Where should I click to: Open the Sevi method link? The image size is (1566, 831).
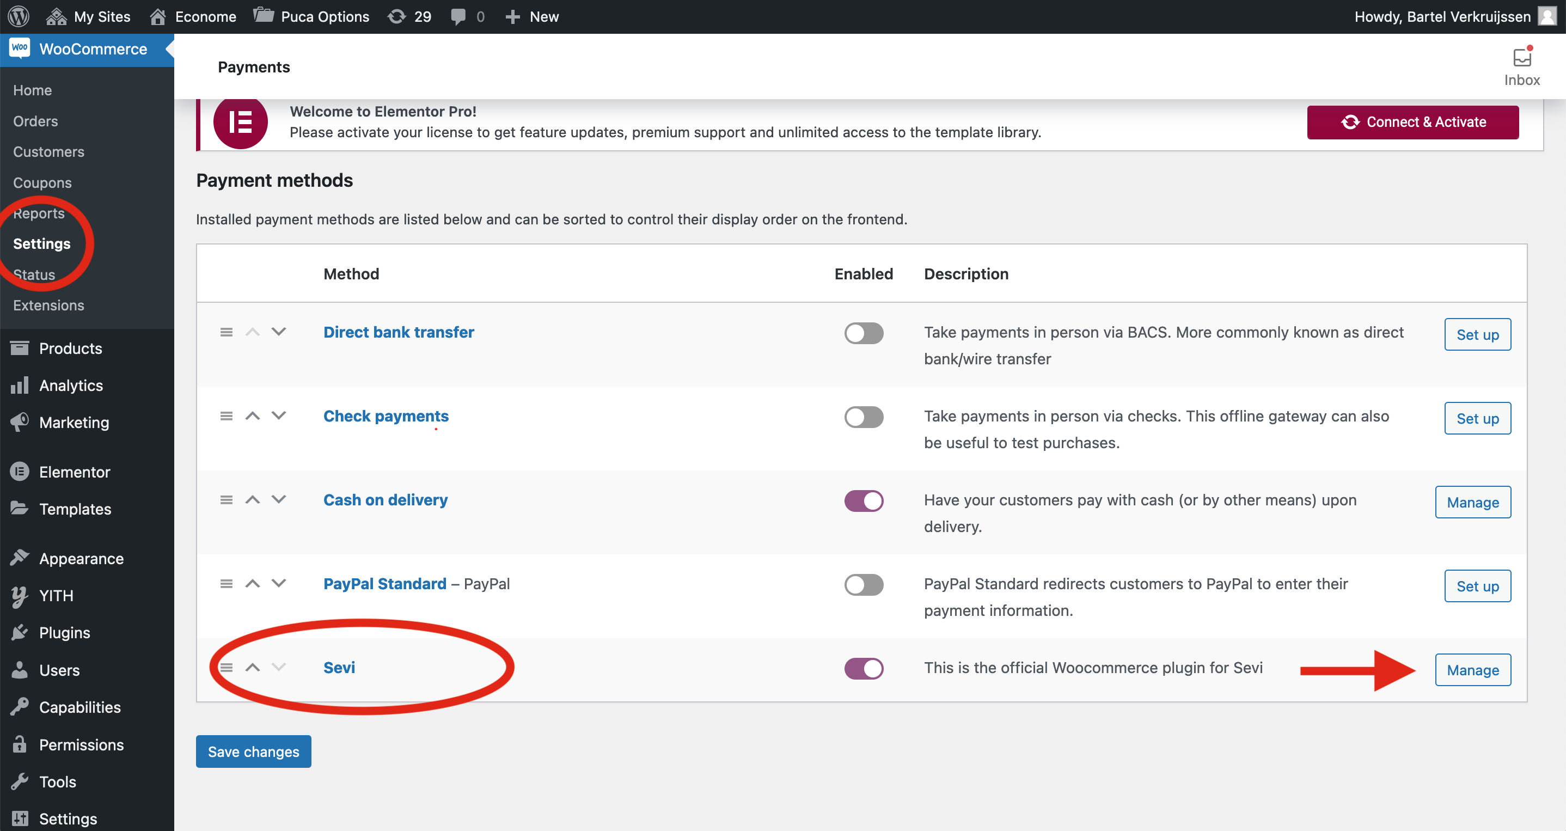[x=339, y=668]
